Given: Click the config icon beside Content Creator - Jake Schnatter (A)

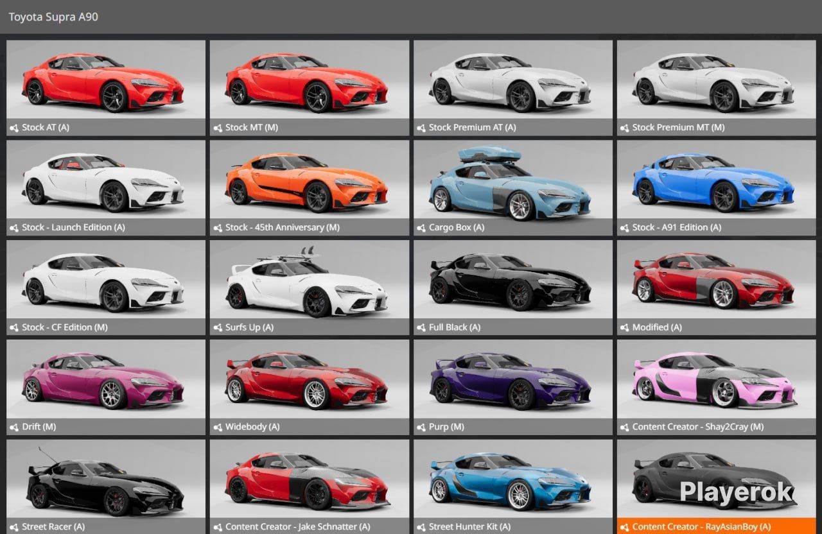Looking at the screenshot, I should (x=217, y=527).
